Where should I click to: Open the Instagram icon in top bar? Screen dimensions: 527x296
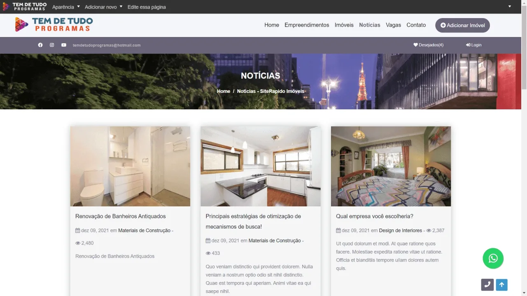point(52,45)
